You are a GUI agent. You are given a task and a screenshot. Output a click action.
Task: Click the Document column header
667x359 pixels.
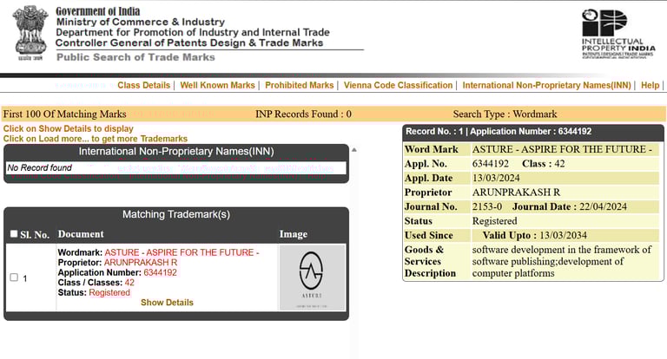point(81,234)
